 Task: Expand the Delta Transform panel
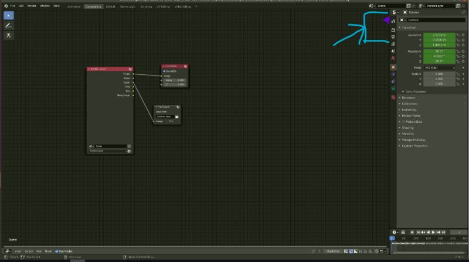point(415,92)
